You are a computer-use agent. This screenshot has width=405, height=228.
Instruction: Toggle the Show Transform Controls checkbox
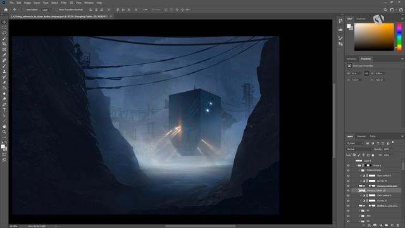[57, 9]
